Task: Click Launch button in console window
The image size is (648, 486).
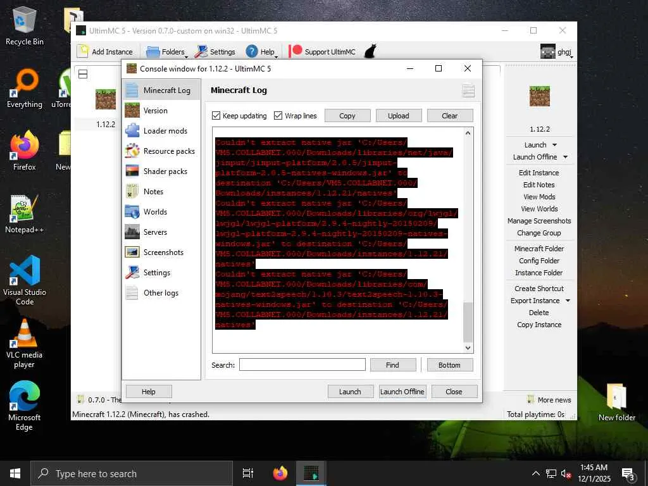Action: pos(350,391)
